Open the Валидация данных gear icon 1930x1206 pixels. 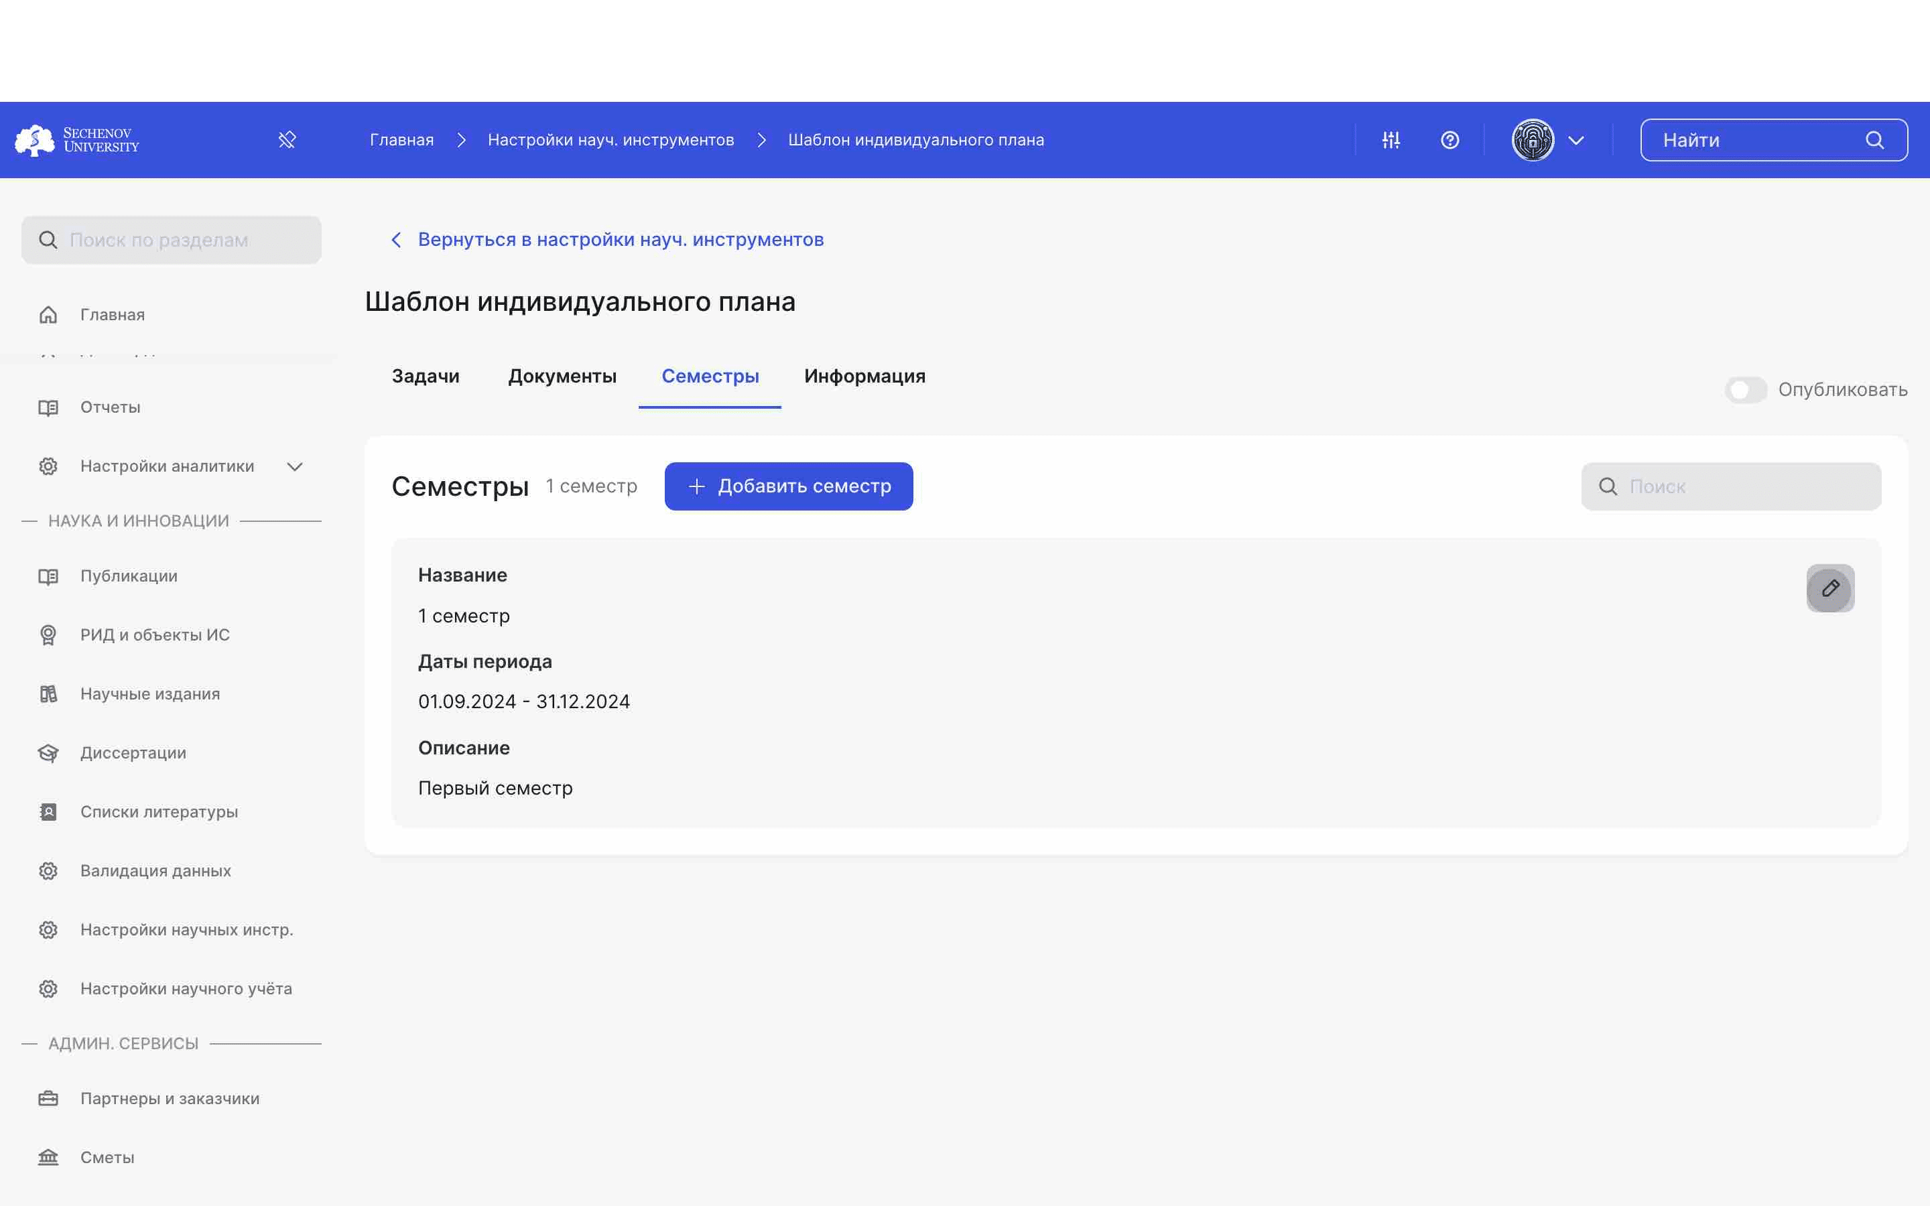(x=48, y=871)
